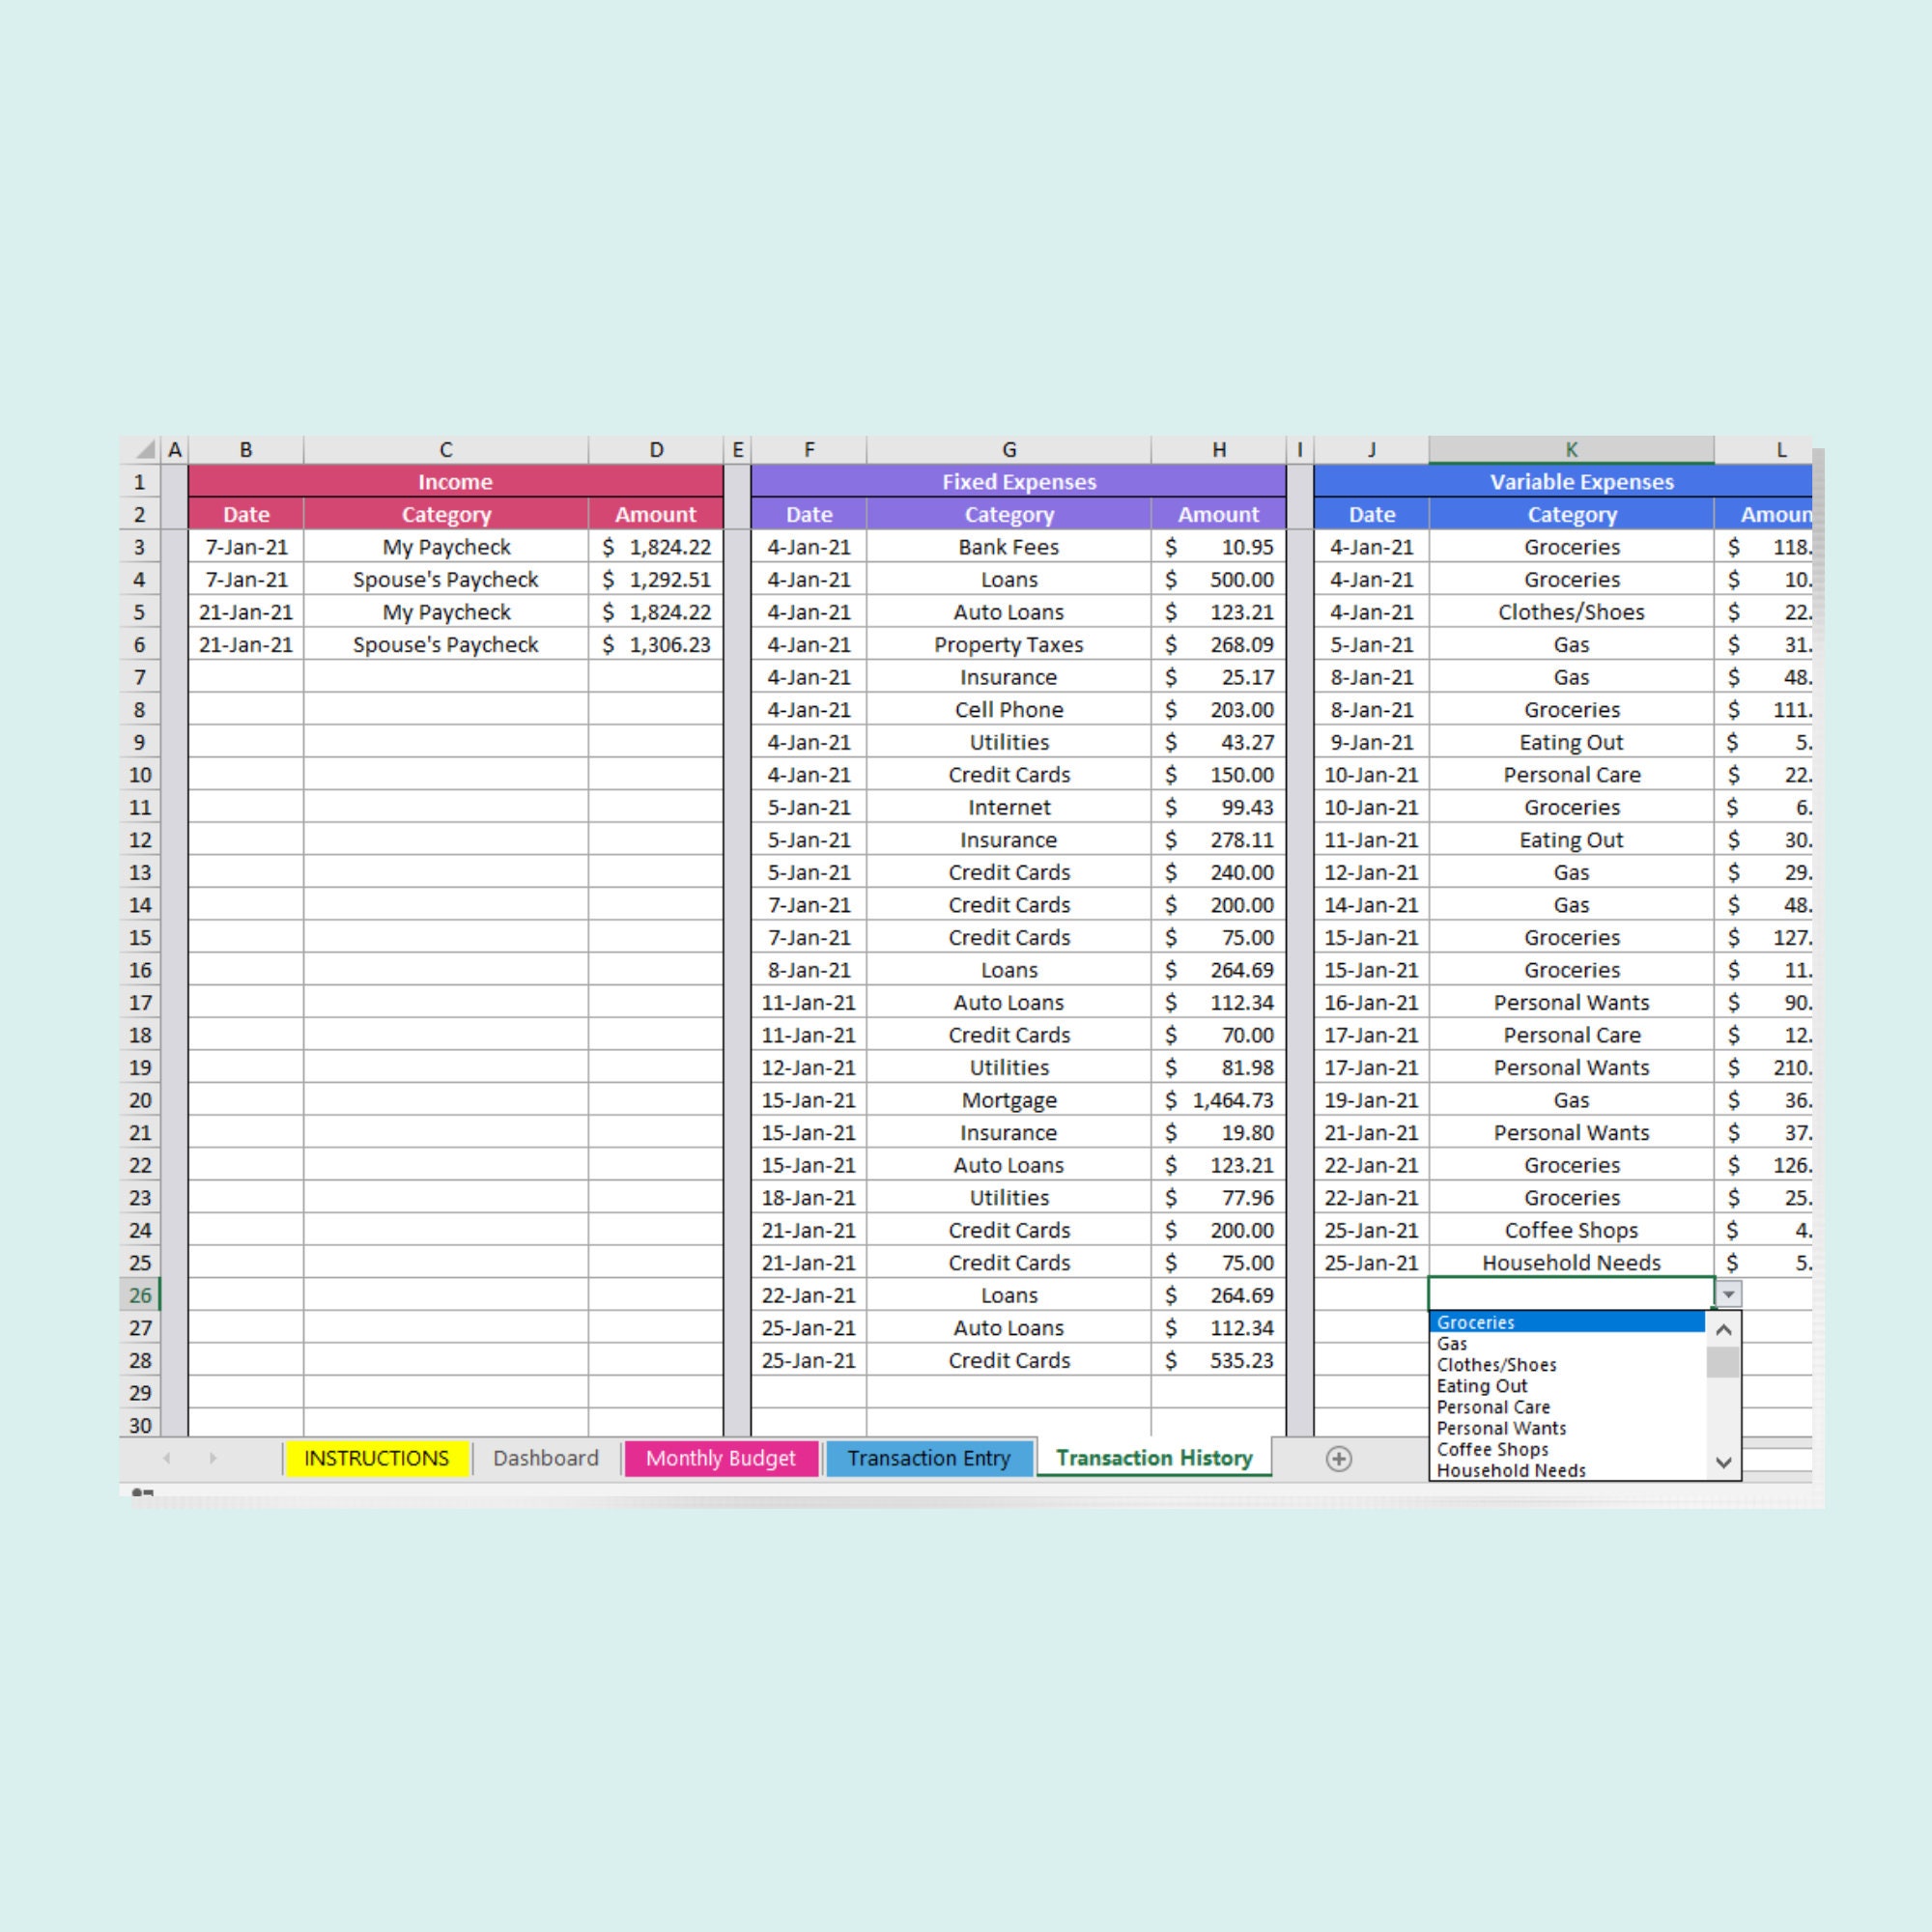The height and width of the screenshot is (1932, 1932).
Task: Select the Internet category cell
Action: [x=1009, y=807]
